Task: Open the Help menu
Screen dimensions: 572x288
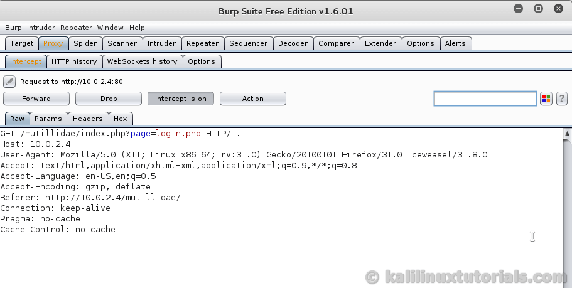Action: [137, 28]
